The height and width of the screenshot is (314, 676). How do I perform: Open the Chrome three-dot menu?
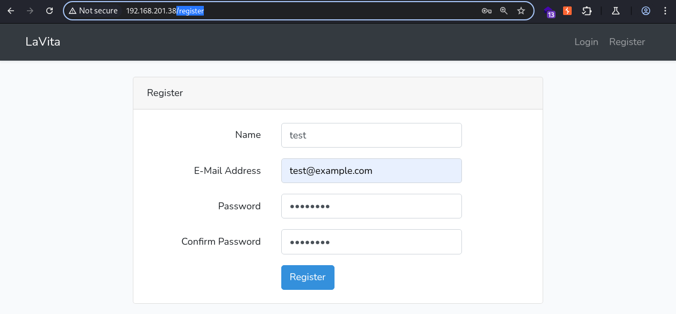click(x=665, y=11)
